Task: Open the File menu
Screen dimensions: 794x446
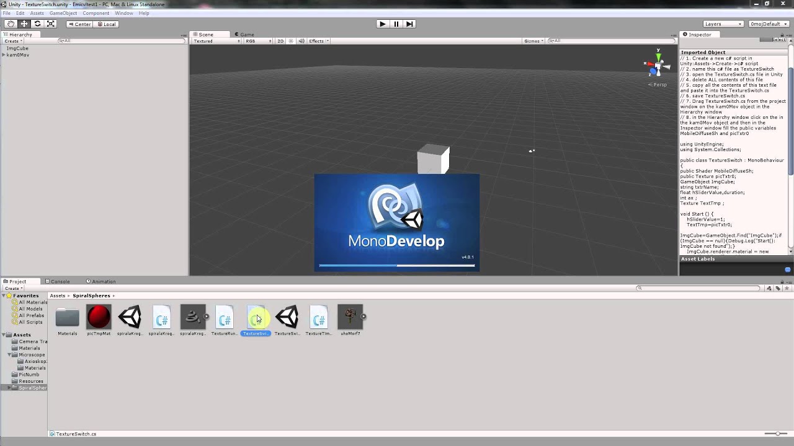Action: pos(6,13)
